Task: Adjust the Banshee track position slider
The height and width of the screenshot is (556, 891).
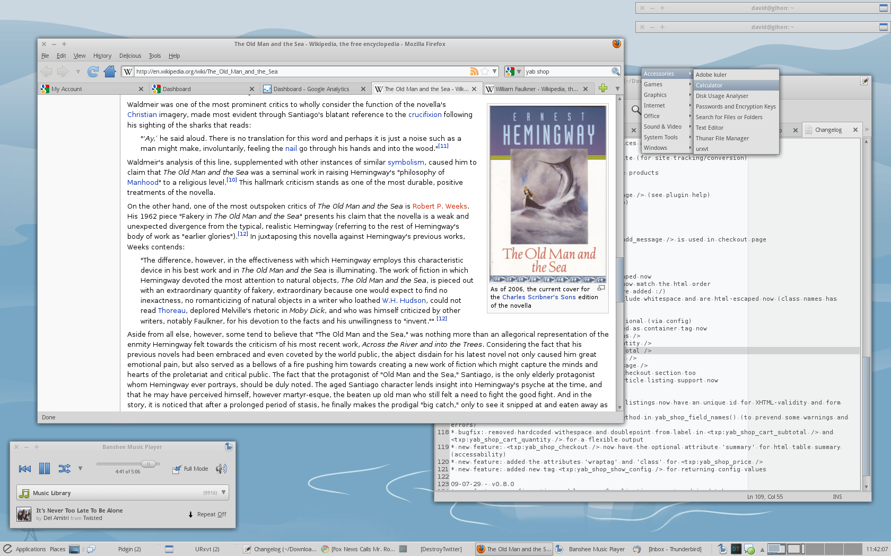Action: point(128,464)
